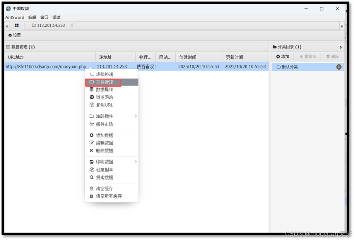The height and width of the screenshot is (240, 354).
Task: Click the 搜索数据 magnifier icon
Action: [91, 177]
